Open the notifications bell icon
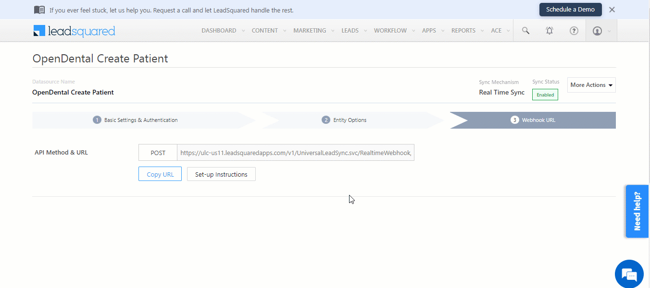 (x=550, y=30)
